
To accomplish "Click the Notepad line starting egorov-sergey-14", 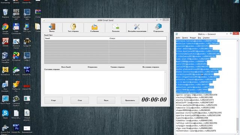I will click(x=196, y=95).
